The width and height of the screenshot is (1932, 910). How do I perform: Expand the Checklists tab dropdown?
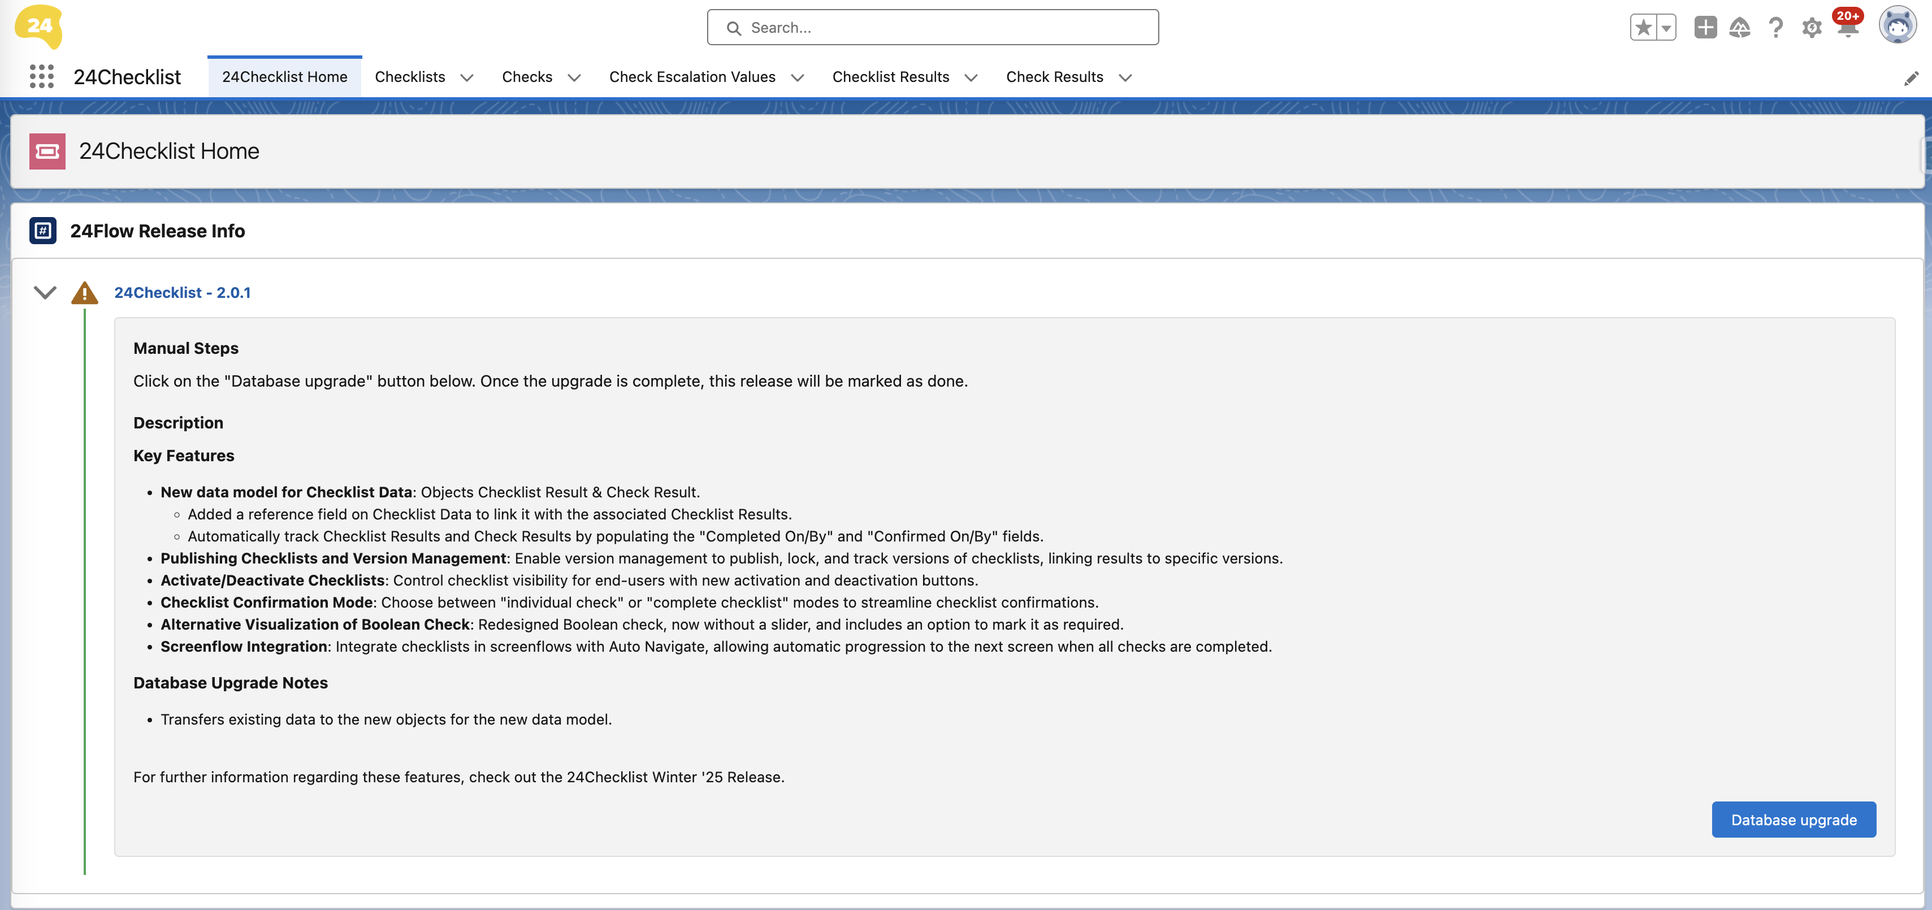[x=466, y=77]
